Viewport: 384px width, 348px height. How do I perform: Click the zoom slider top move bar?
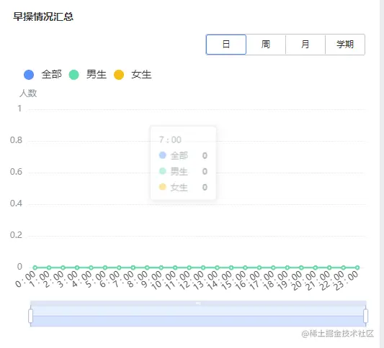click(x=198, y=303)
